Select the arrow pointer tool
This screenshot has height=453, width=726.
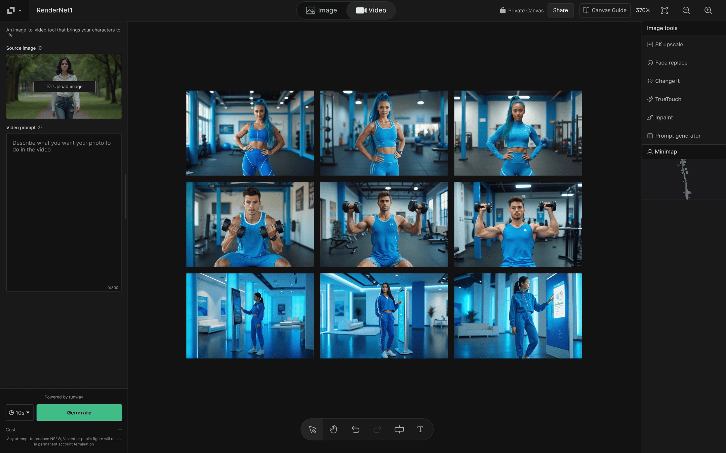coord(312,429)
